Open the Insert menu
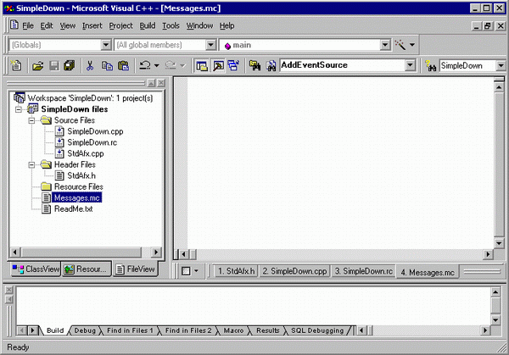This screenshot has height=355, width=509. point(92,25)
